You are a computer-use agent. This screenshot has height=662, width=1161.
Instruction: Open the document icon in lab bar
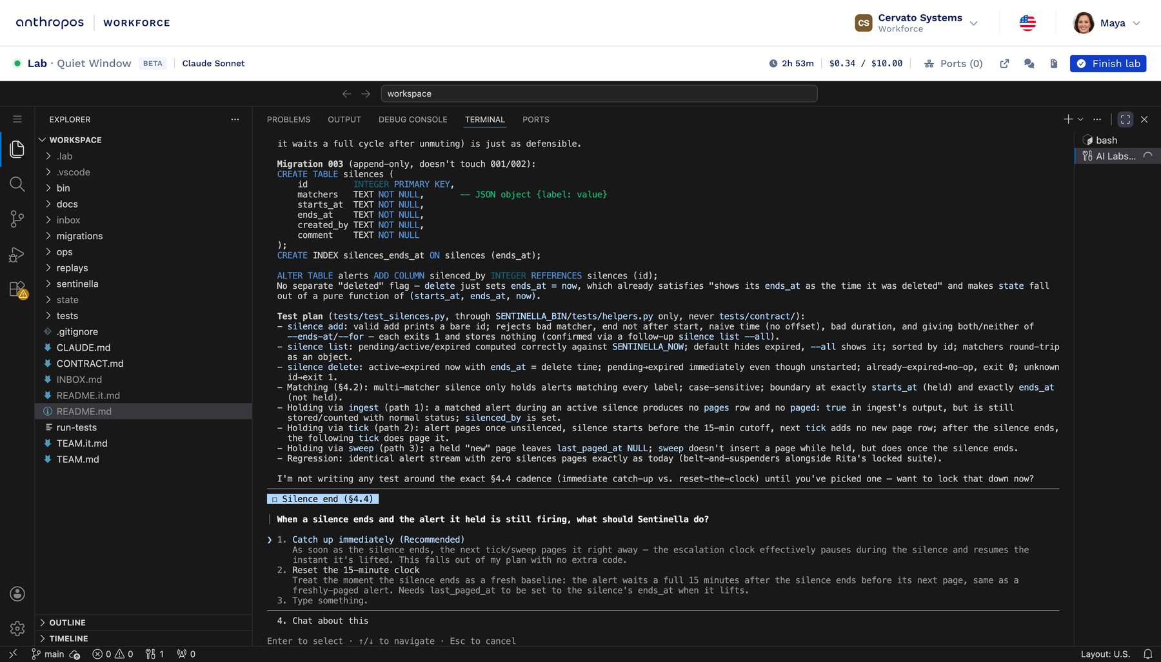click(x=1054, y=64)
